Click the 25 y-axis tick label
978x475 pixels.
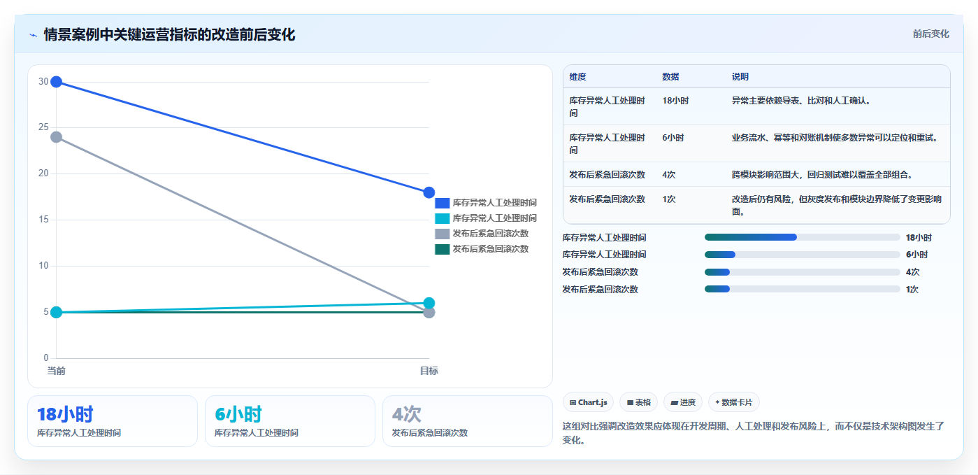43,127
